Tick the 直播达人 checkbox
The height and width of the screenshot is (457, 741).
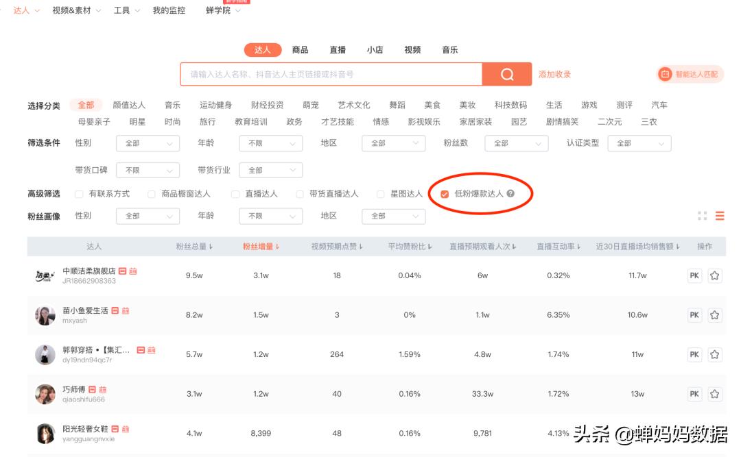(235, 194)
